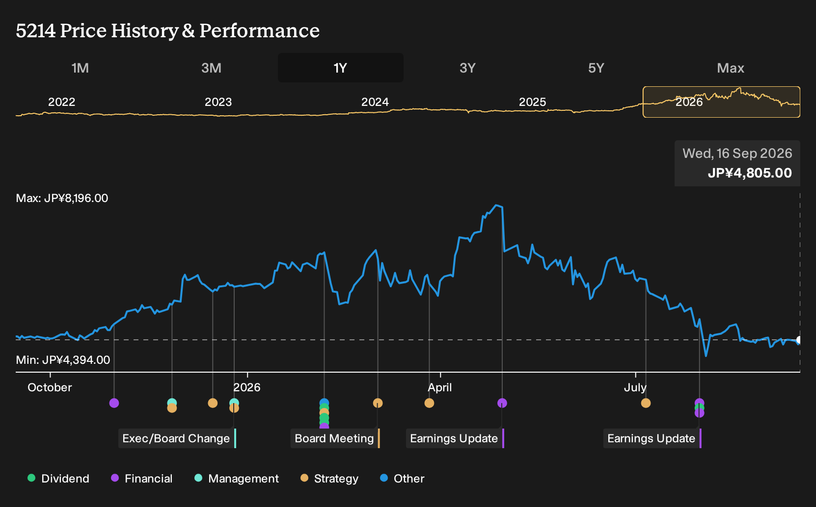Toggle the Dividend legend filter
The width and height of the screenshot is (816, 507).
tap(58, 479)
